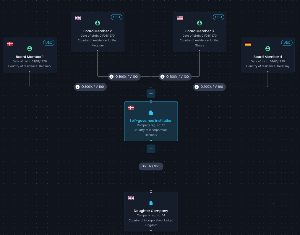
Task: Click info icon on Board Member 3 ownership label
Action: 163,77
